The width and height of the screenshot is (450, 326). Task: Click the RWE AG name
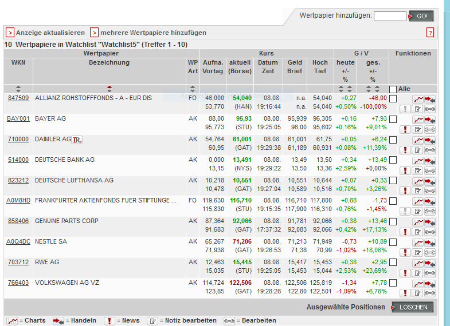[47, 262]
